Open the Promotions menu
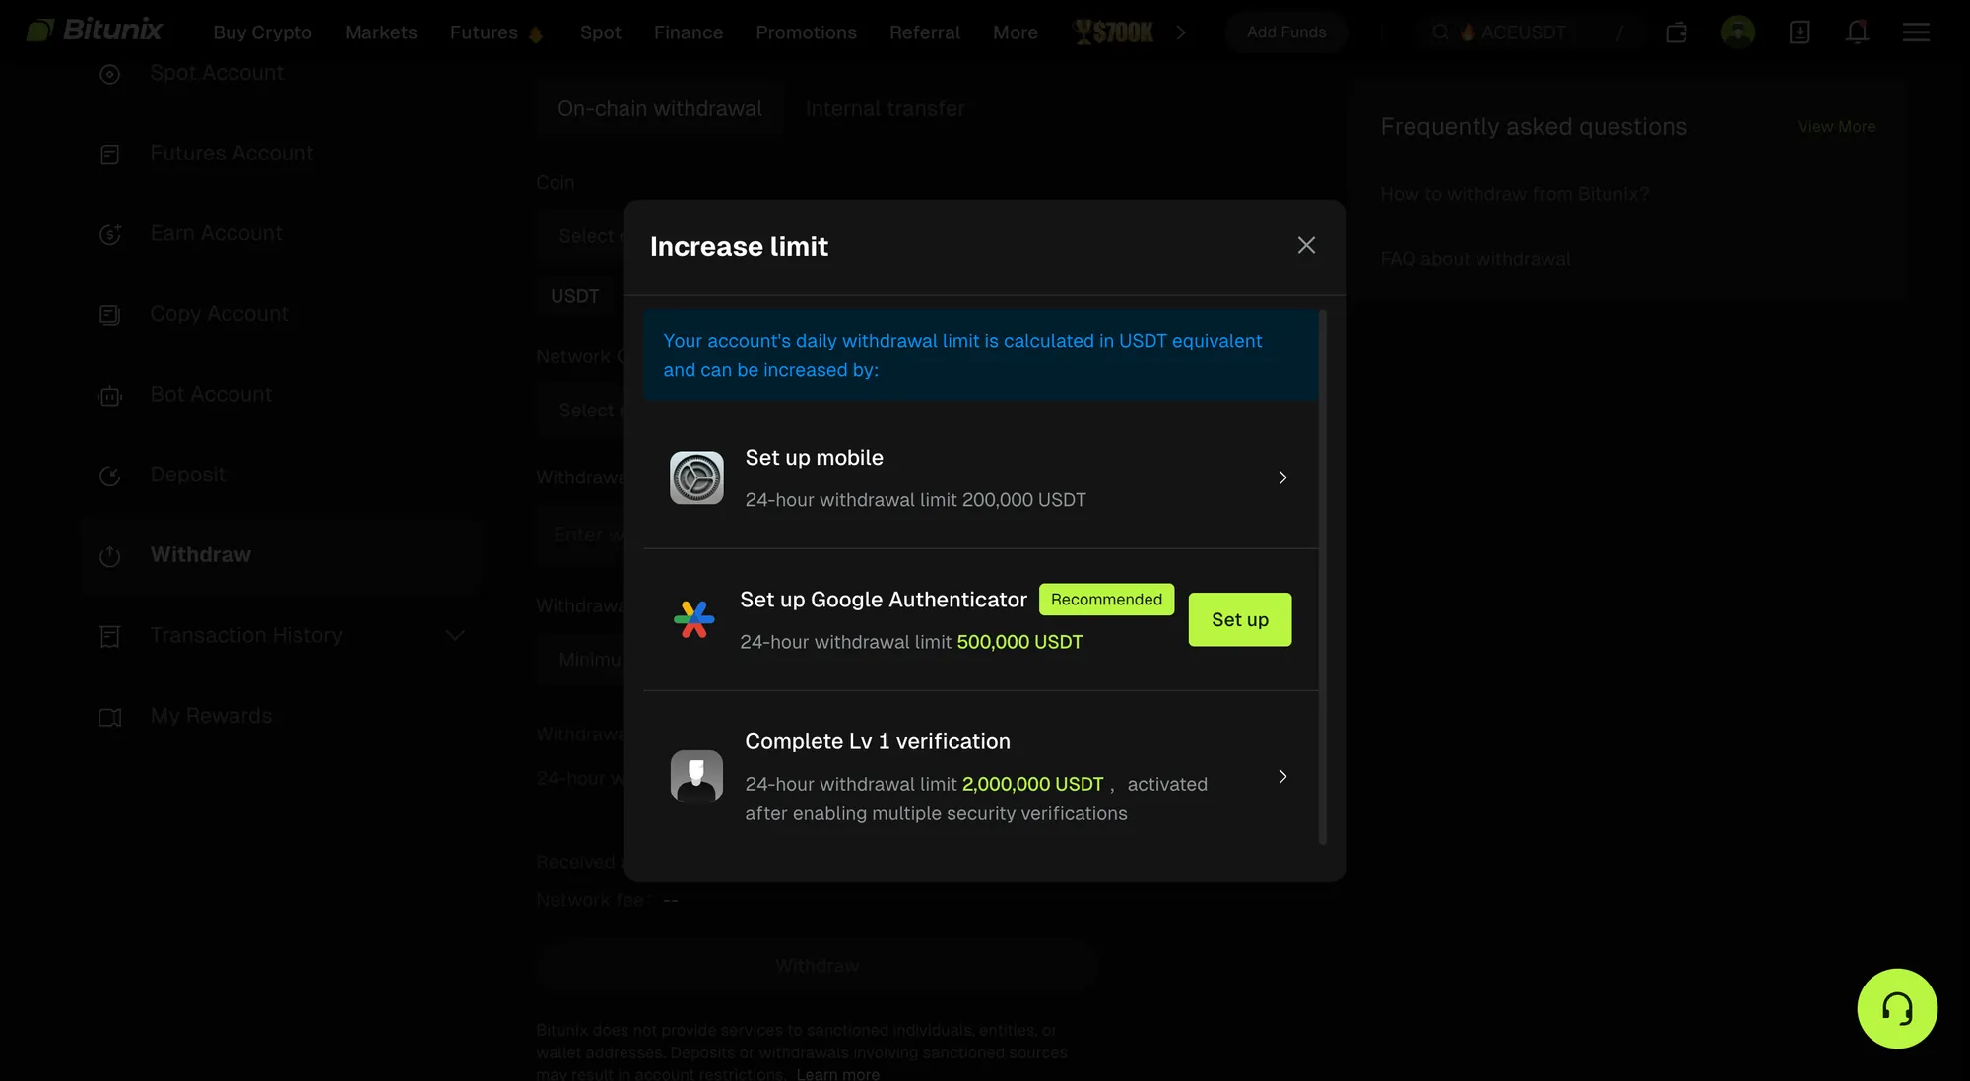This screenshot has width=1970, height=1081. (x=806, y=32)
